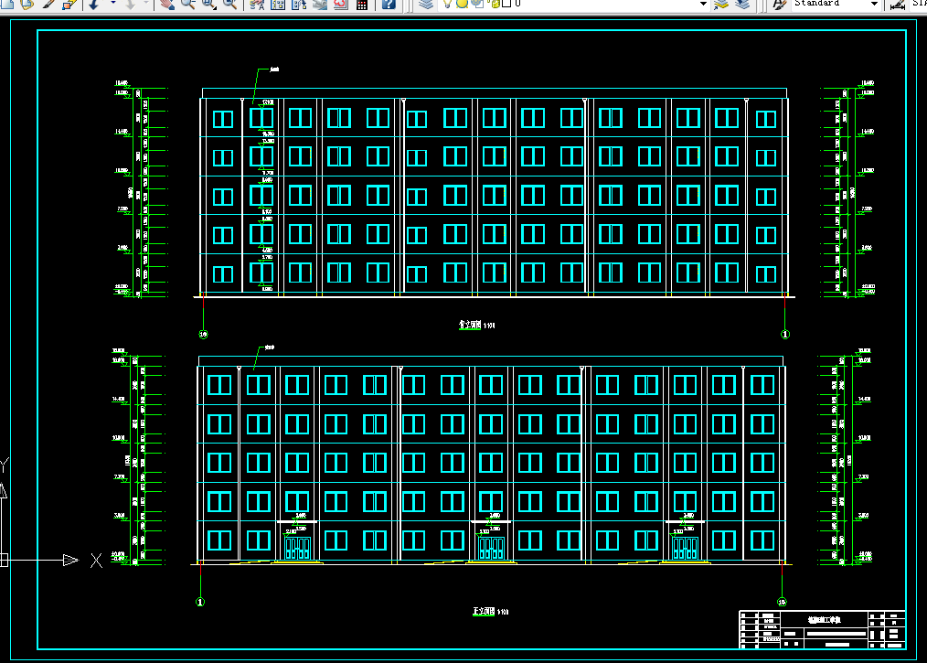The height and width of the screenshot is (663, 927).
Task: Toggle layer 0 viewport freeze icon
Action: (x=477, y=4)
